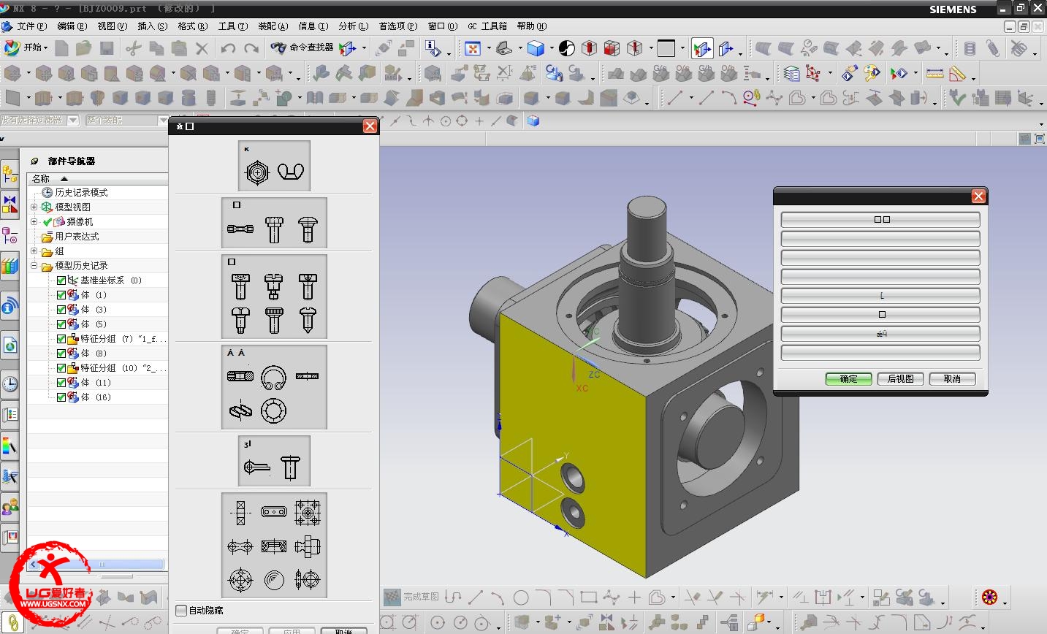The width and height of the screenshot is (1047, 634).
Task: Expand the 组 tree node
Action: tap(34, 251)
